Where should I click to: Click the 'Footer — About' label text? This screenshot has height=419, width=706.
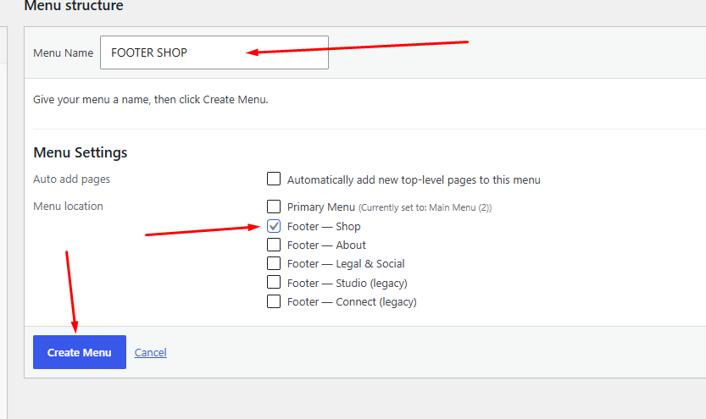tap(326, 245)
